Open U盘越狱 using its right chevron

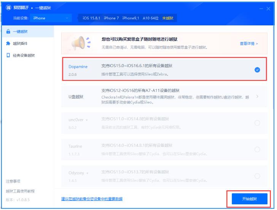click(x=257, y=96)
